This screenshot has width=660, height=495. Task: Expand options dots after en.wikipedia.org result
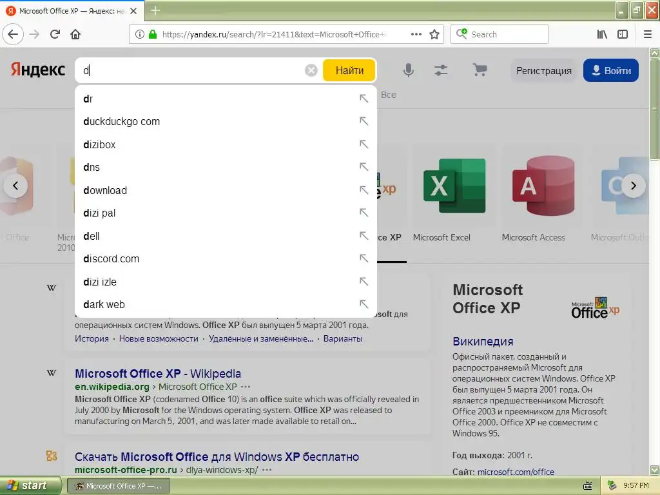(246, 387)
